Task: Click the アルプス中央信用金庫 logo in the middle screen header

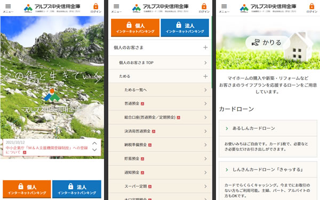Action: [x=160, y=8]
